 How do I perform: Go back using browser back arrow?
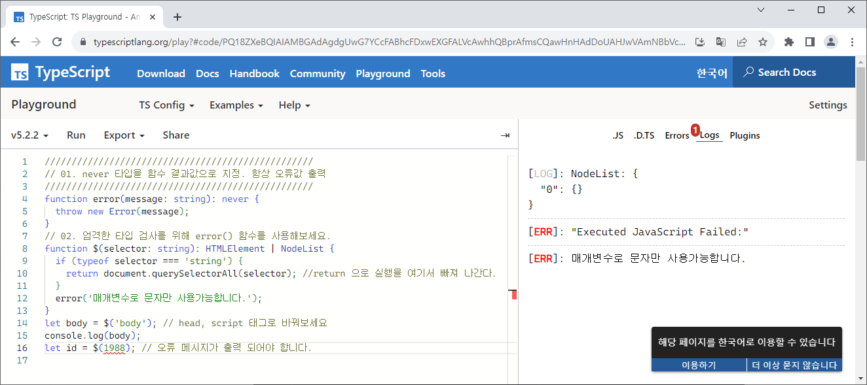coord(16,42)
